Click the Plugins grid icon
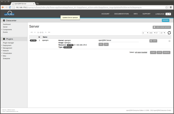The image size is (174, 114). point(4,39)
